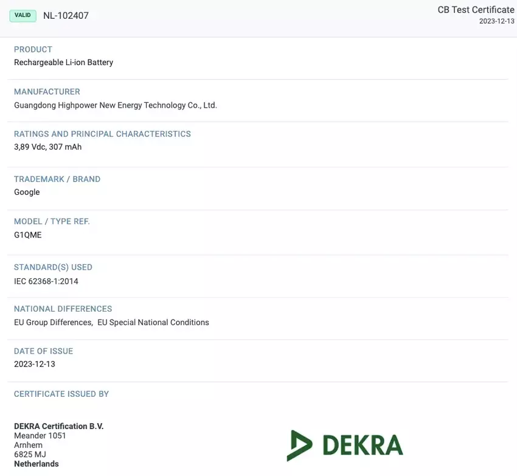Viewport: 517px width, 476px height.
Task: Click the TRADEMARK / BRAND label
Action: pyautogui.click(x=57, y=179)
